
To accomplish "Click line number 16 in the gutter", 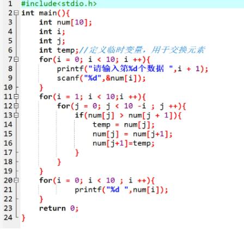I will (8, 143).
